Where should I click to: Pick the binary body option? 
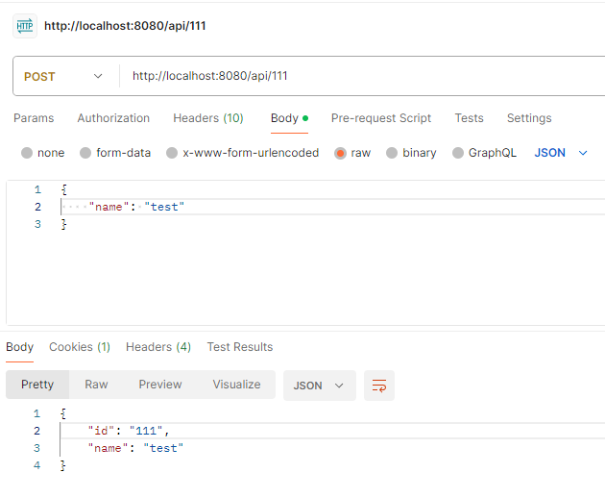(392, 153)
